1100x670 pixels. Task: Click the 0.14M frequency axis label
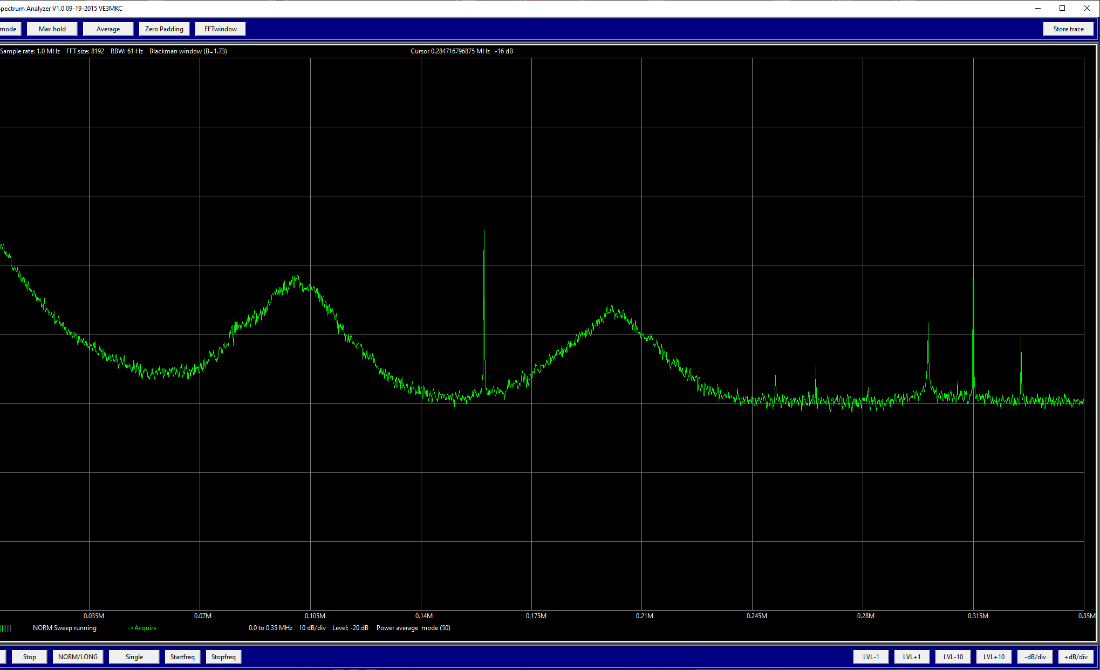(x=424, y=616)
